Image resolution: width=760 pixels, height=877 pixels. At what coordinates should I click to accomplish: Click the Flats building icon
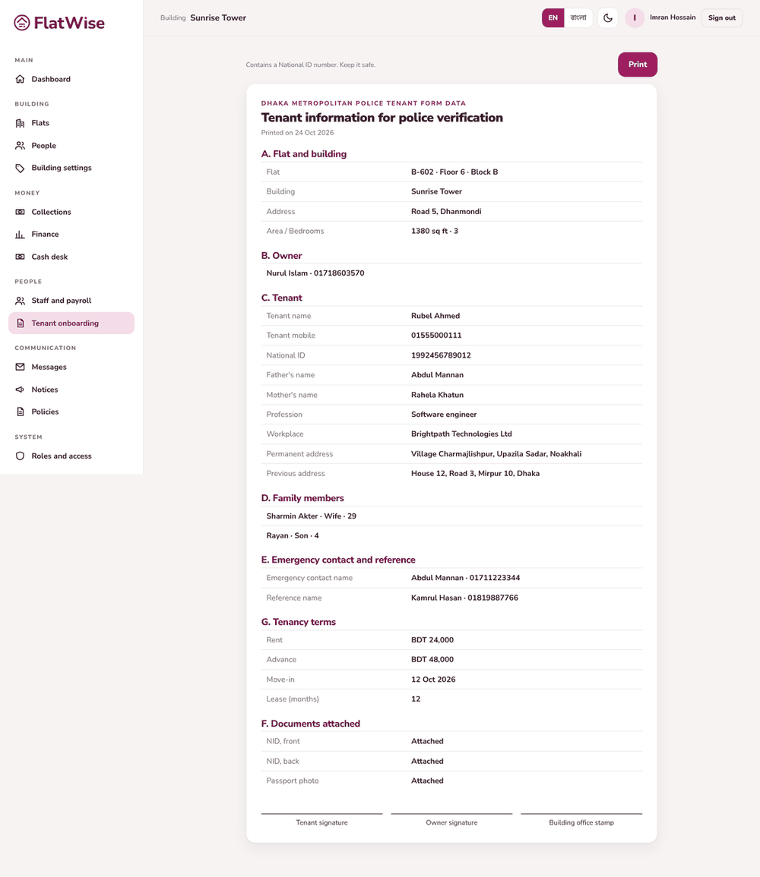(21, 123)
